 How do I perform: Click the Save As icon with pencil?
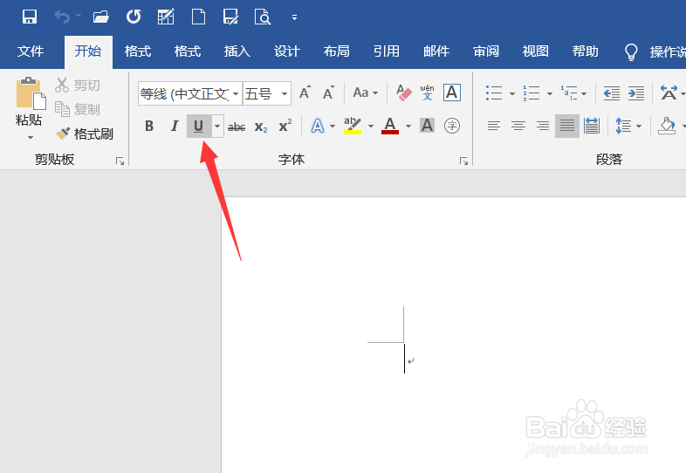(x=230, y=17)
